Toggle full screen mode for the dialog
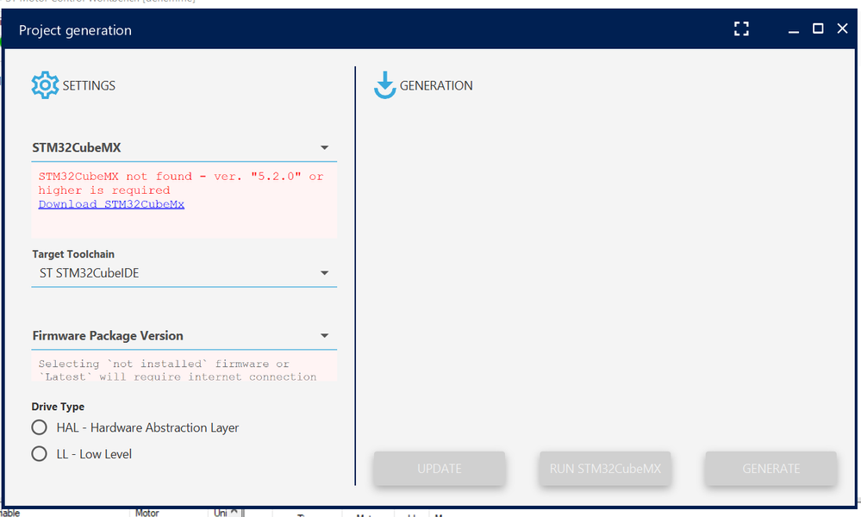The height and width of the screenshot is (517, 861). point(741,29)
